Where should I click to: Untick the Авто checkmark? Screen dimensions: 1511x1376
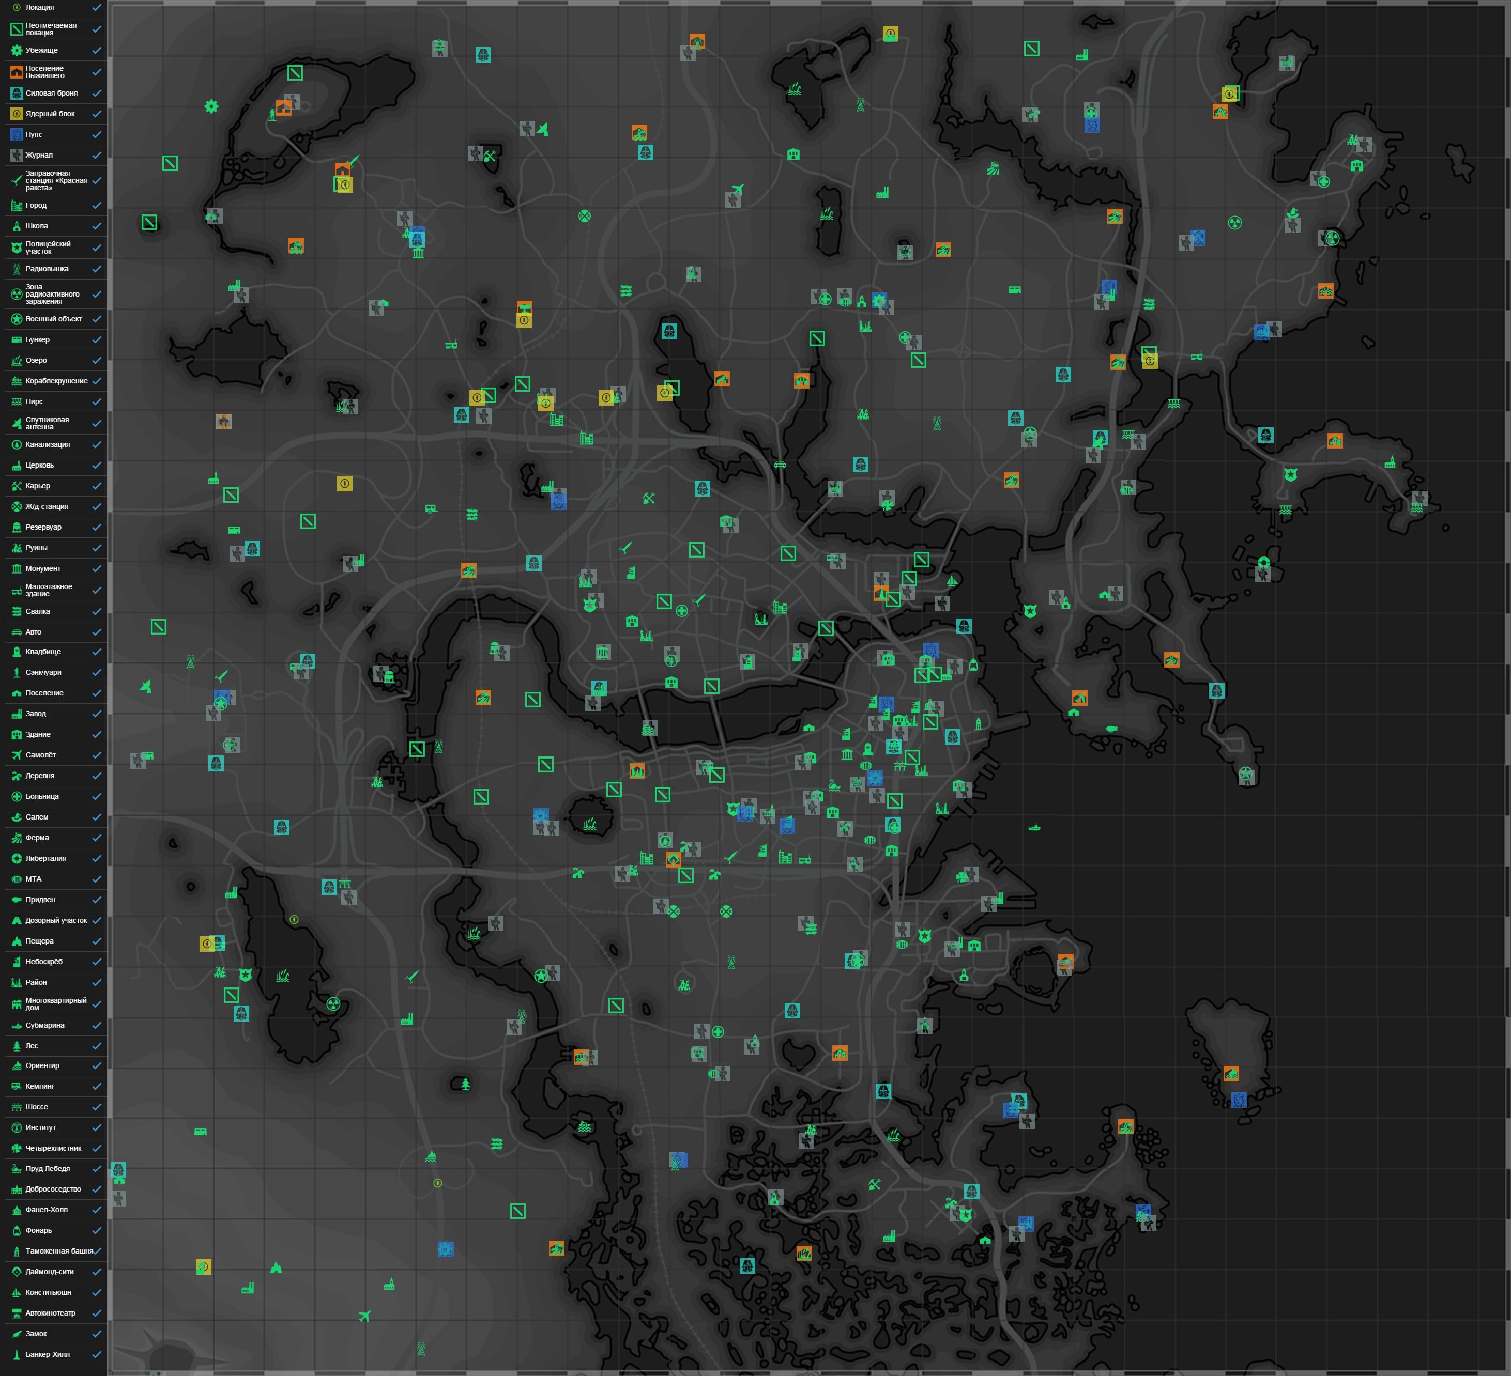tap(97, 632)
